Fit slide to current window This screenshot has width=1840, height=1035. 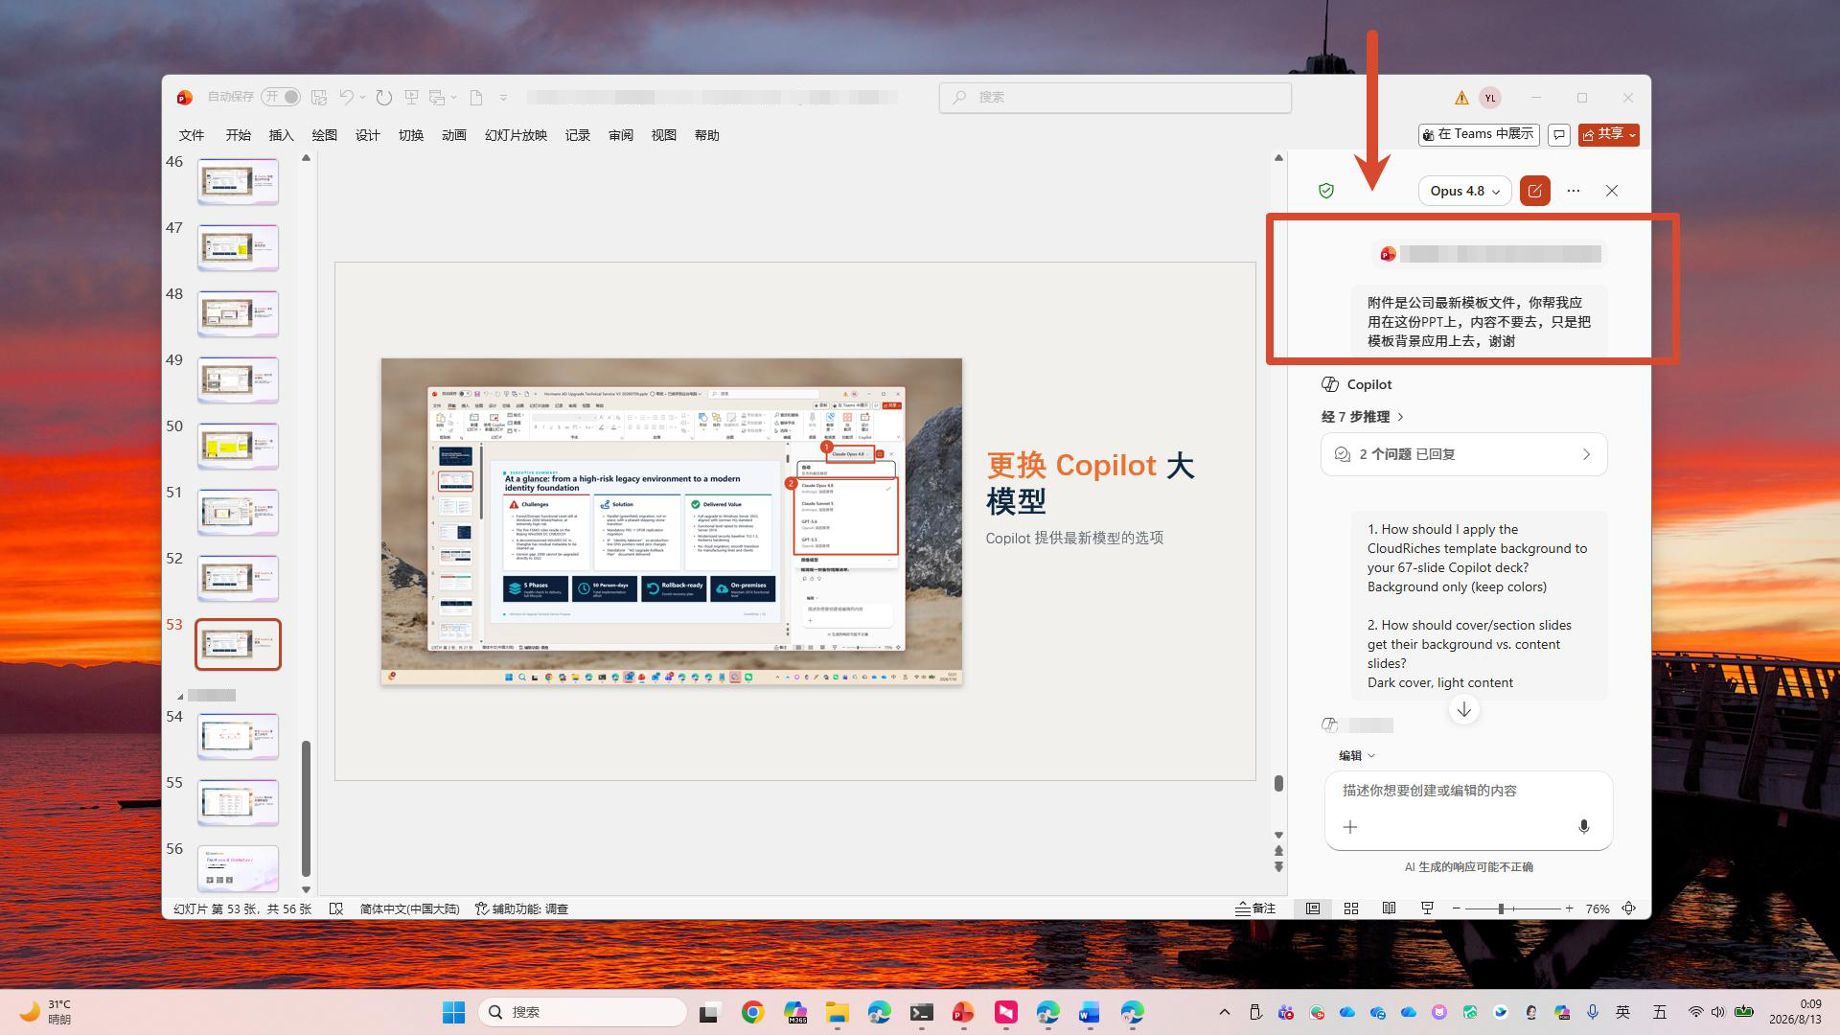pos(1629,908)
